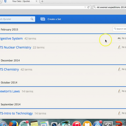Open the Newton's Laws set
The width and height of the screenshot is (126, 126).
coord(10,91)
